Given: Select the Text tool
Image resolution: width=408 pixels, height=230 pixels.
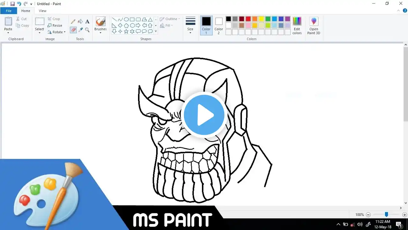Looking at the screenshot, I should click(x=87, y=21).
